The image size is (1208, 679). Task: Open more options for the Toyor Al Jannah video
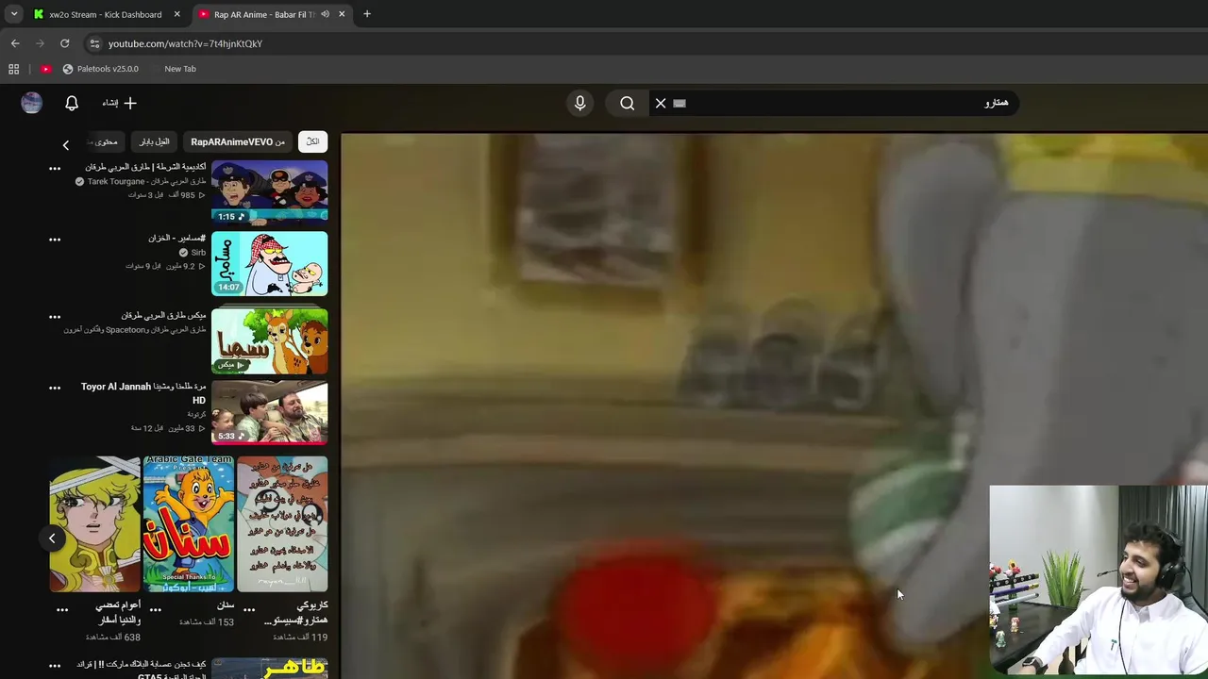(55, 388)
